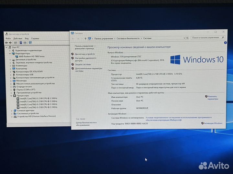This screenshot has height=174, width=233.
Task: Click the AMD Radeon display adapter icon
Action: tap(17, 56)
